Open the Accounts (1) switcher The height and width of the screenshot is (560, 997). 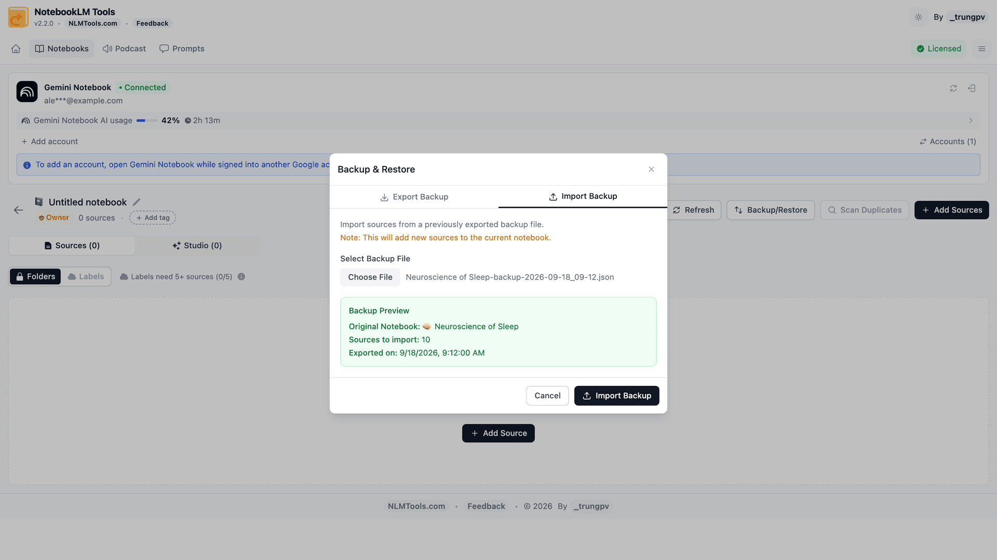[x=948, y=142]
